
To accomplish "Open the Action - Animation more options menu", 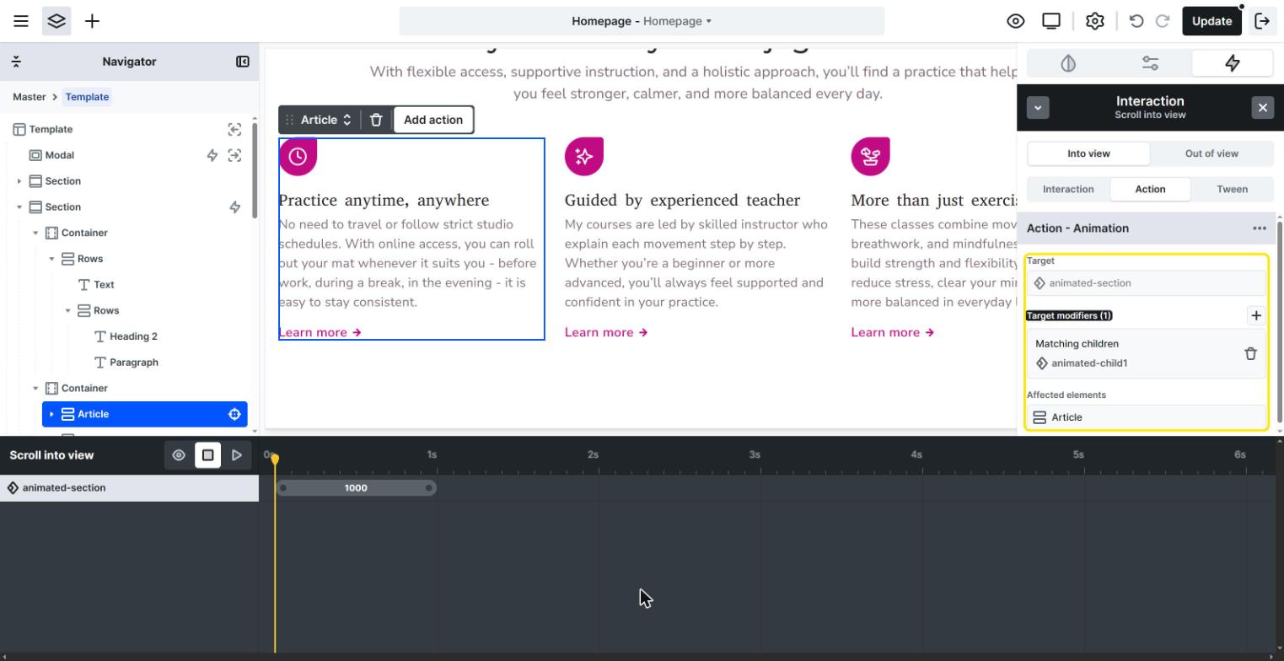I will point(1260,228).
